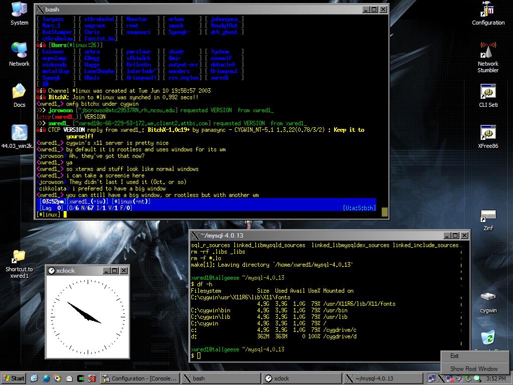
Task: Open the Docs folder icon
Action: click(x=20, y=95)
